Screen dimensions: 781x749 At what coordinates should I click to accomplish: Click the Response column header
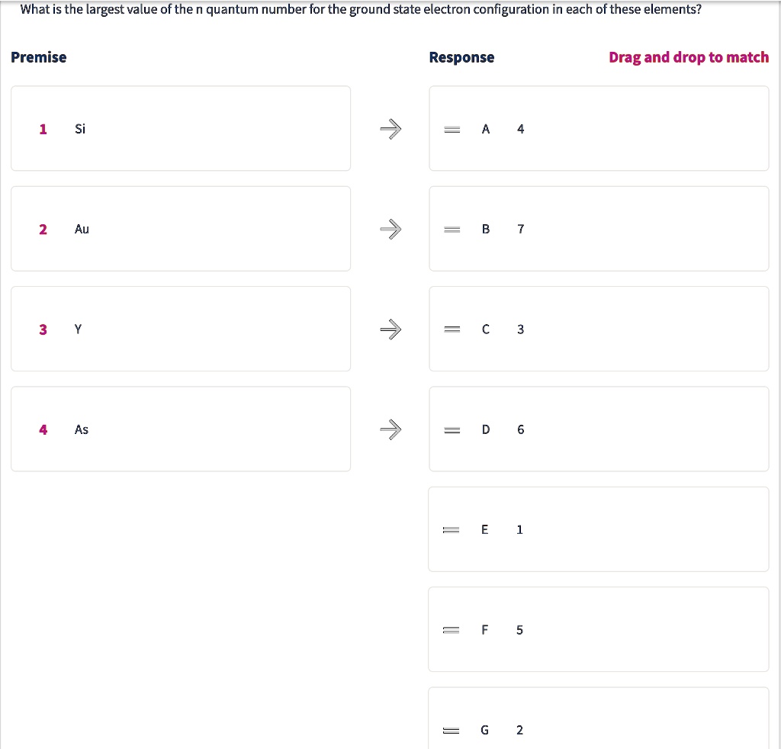click(x=461, y=56)
